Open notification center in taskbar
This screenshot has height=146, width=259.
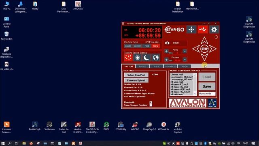[x=253, y=143]
